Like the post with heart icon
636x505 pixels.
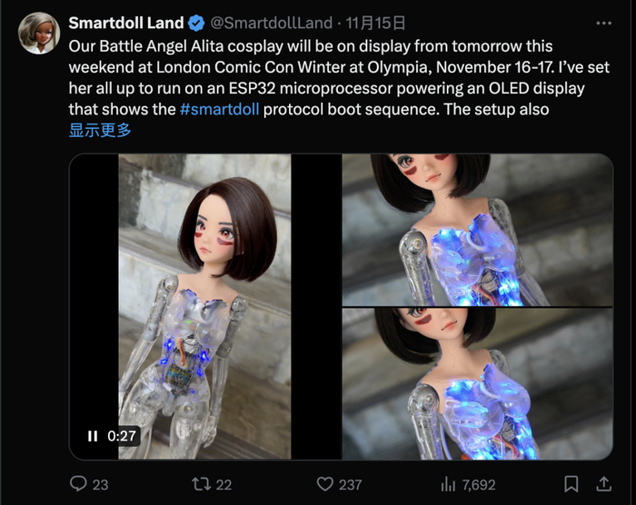click(x=324, y=484)
